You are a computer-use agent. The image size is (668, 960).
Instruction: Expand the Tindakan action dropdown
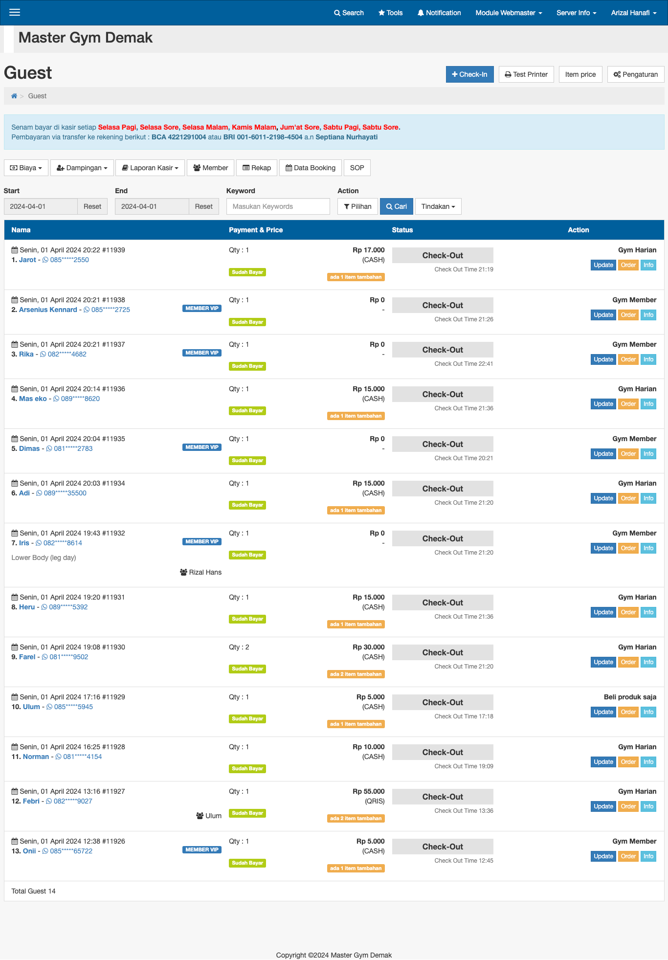coord(438,206)
